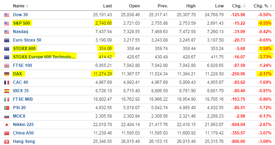The image size is (275, 145).
Task: Click the Hong Kong flag beside Hang Seng
Action: pos(6,141)
